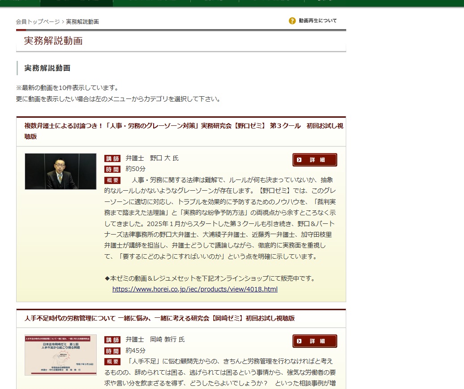Click the 野口大氏 lecturer video thumbnail
This screenshot has width=464, height=389.
[x=60, y=172]
